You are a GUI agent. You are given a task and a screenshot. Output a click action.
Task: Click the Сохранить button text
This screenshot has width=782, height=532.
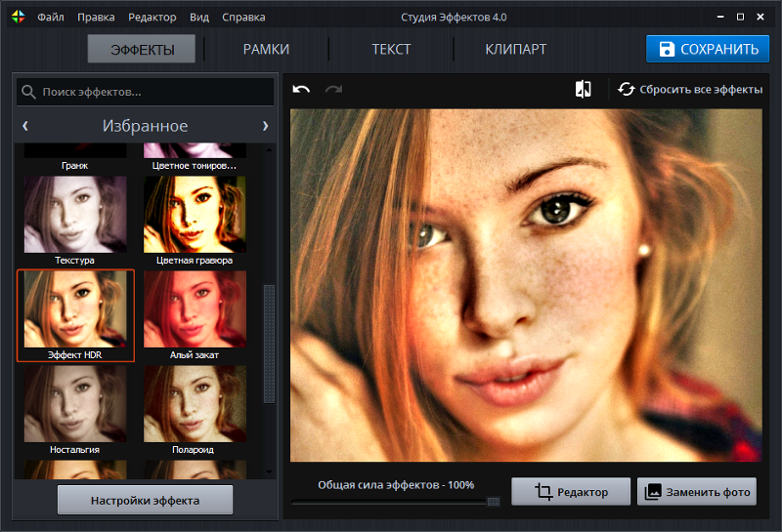point(719,49)
